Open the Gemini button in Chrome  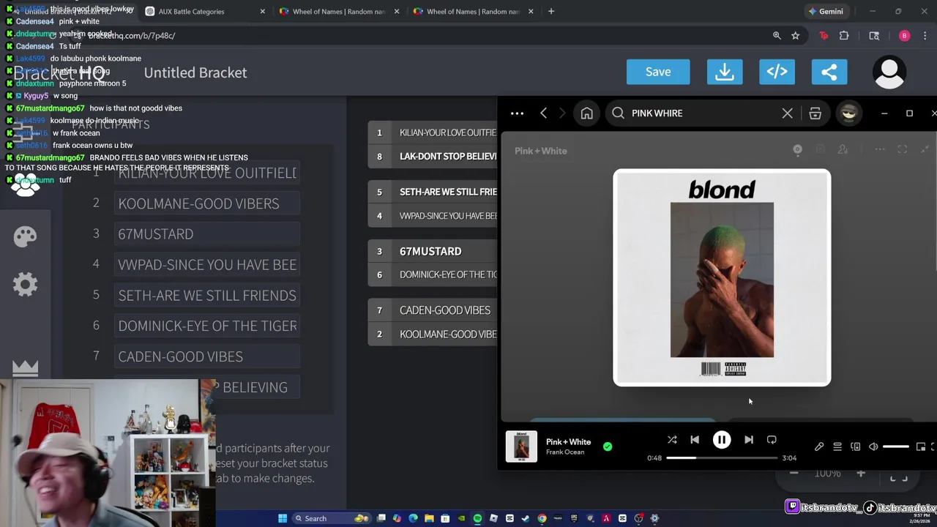point(826,12)
